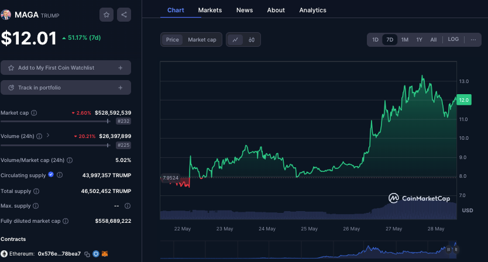Click the 26 May date on chart axis
488x262 pixels.
pos(352,229)
